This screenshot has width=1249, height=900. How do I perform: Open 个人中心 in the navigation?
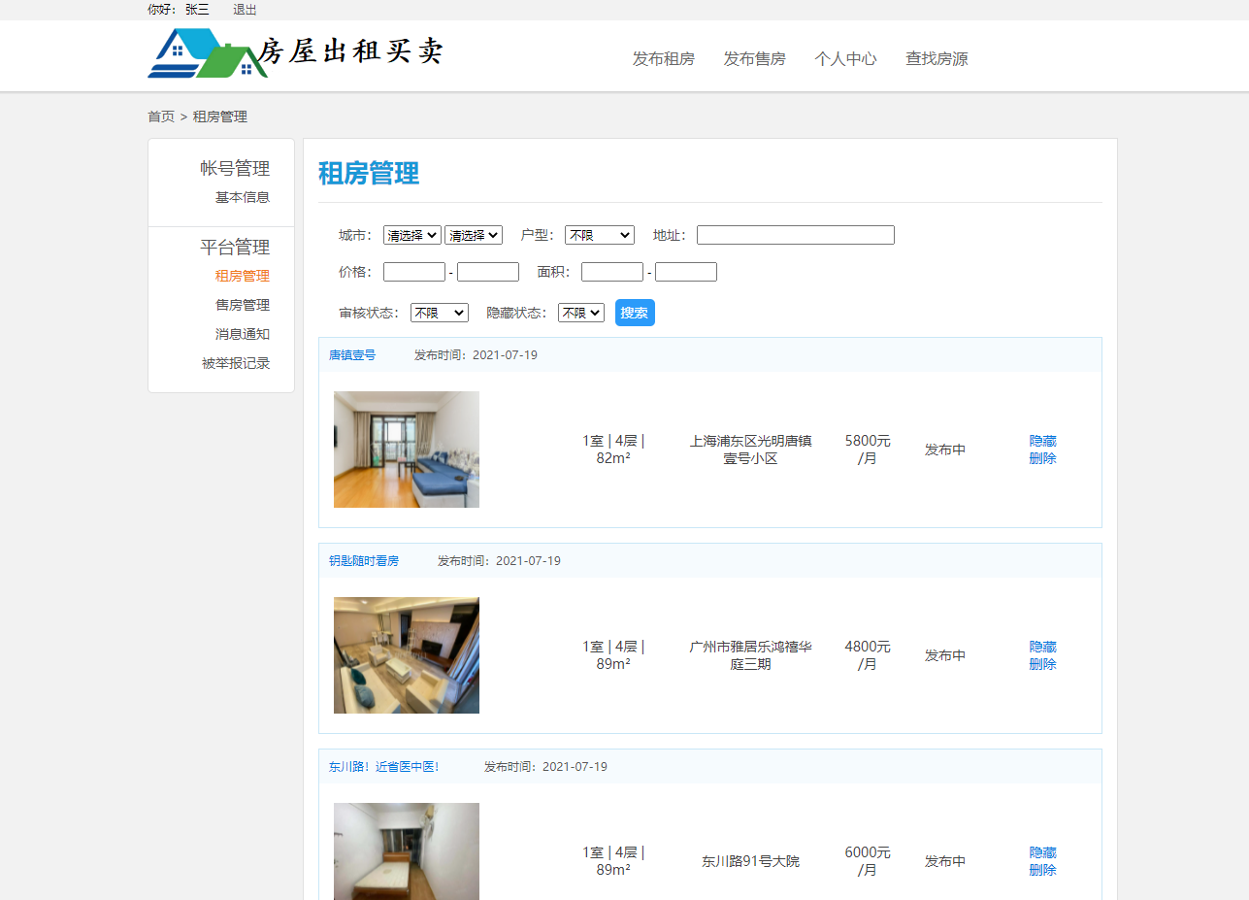(845, 58)
